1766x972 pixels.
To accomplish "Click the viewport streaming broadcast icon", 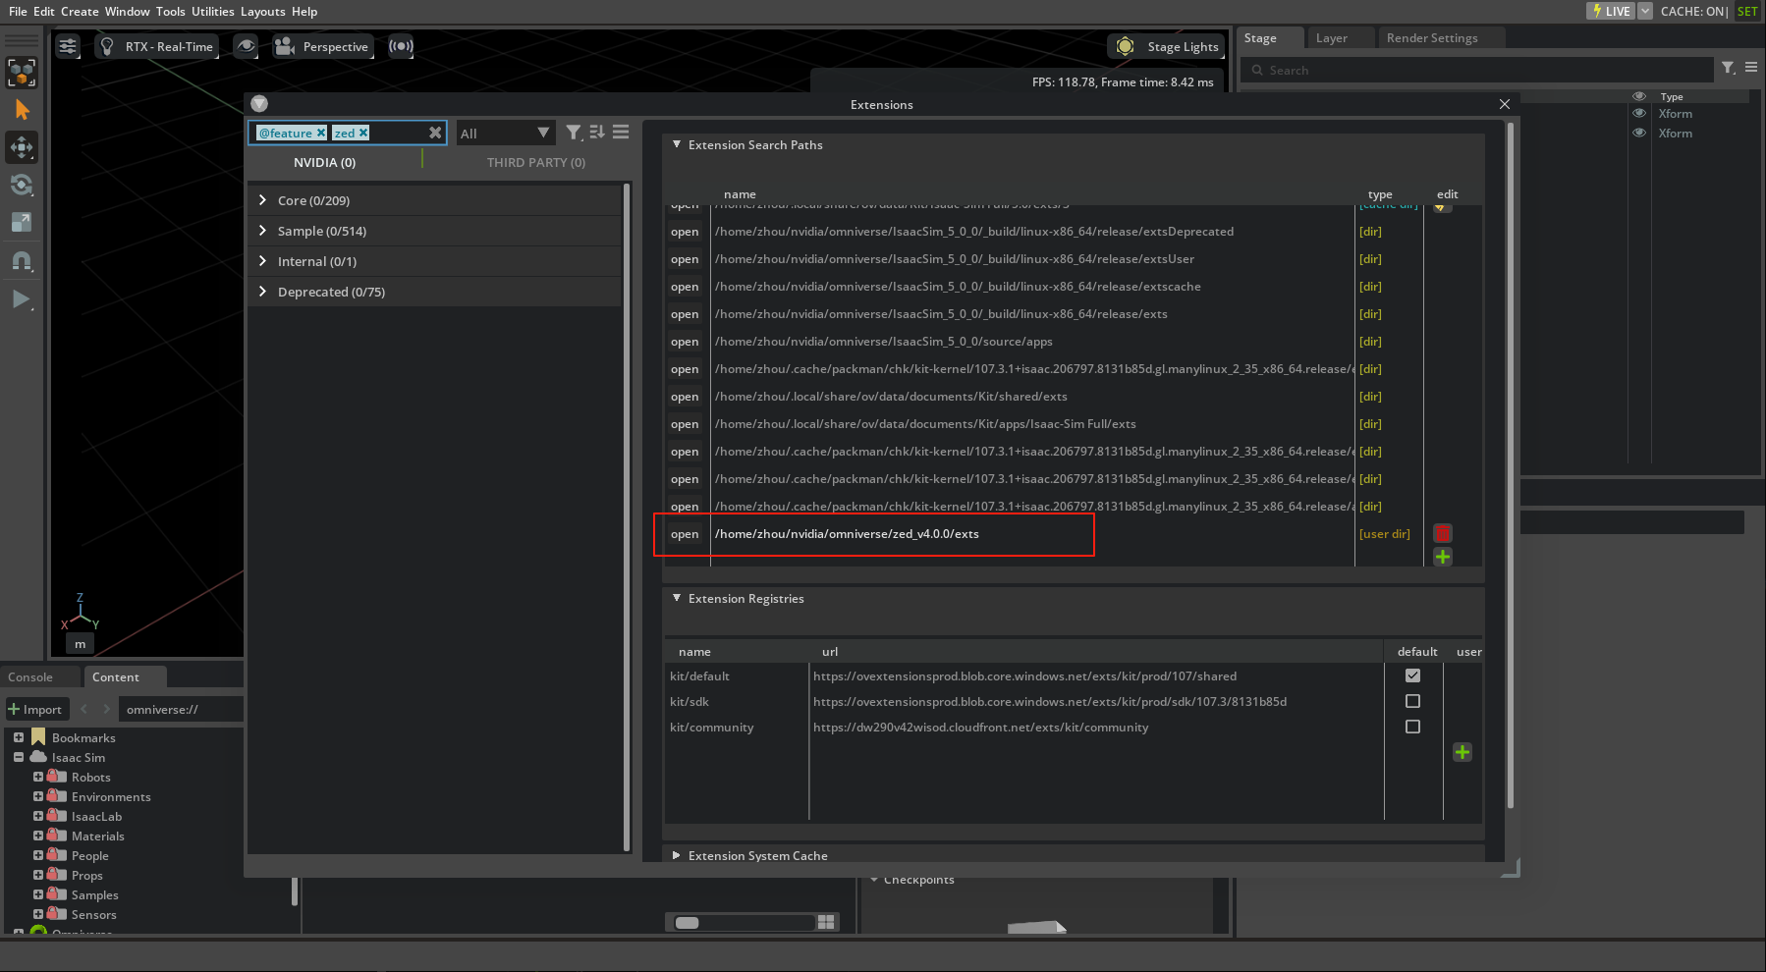I will tap(401, 46).
